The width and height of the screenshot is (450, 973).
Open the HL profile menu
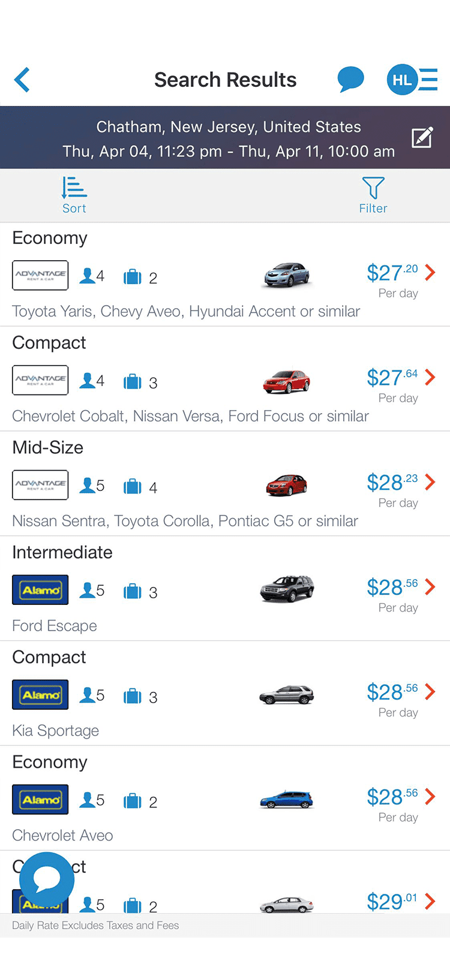pyautogui.click(x=402, y=80)
